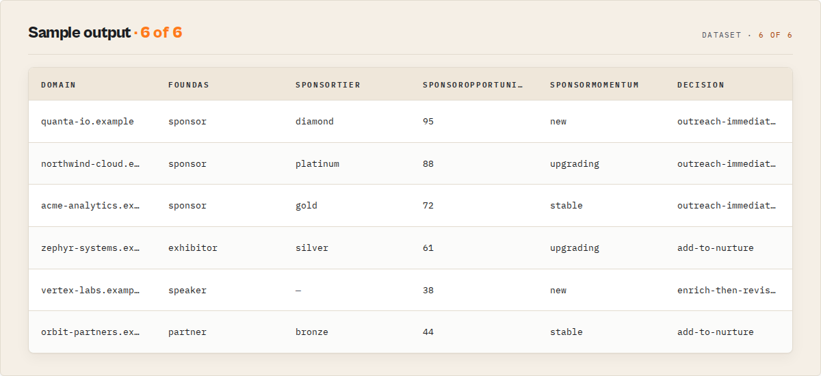The image size is (821, 376).
Task: Click the truncated SPONSOROPPORTUNI… column header
Action: [473, 85]
